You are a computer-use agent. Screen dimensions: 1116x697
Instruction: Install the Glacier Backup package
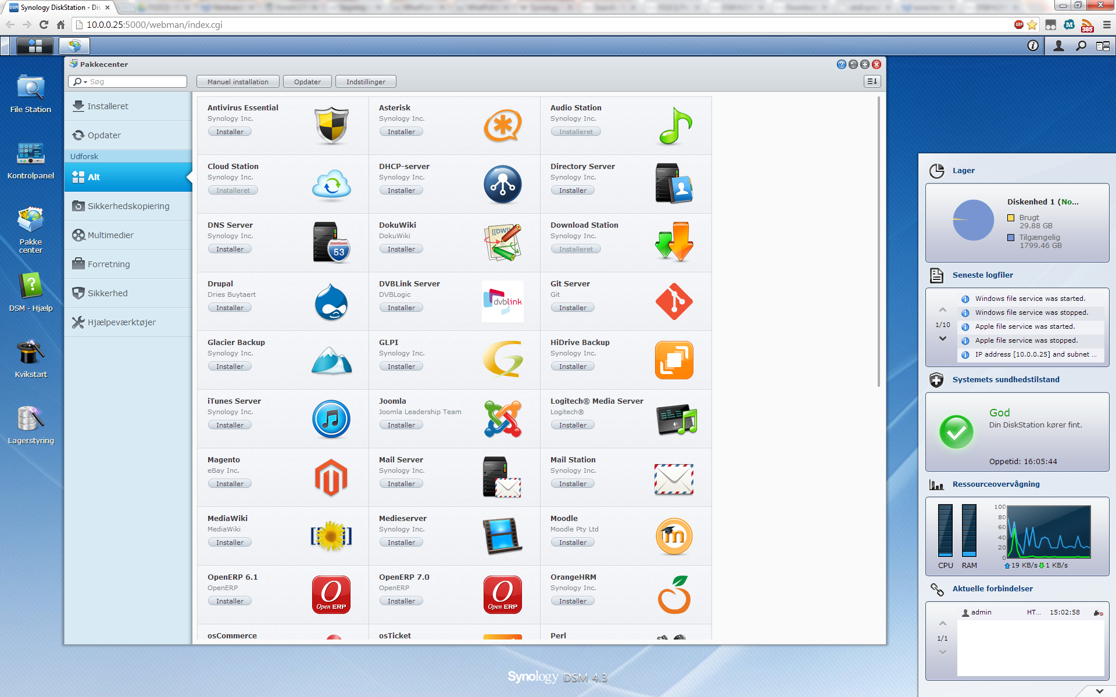(230, 367)
